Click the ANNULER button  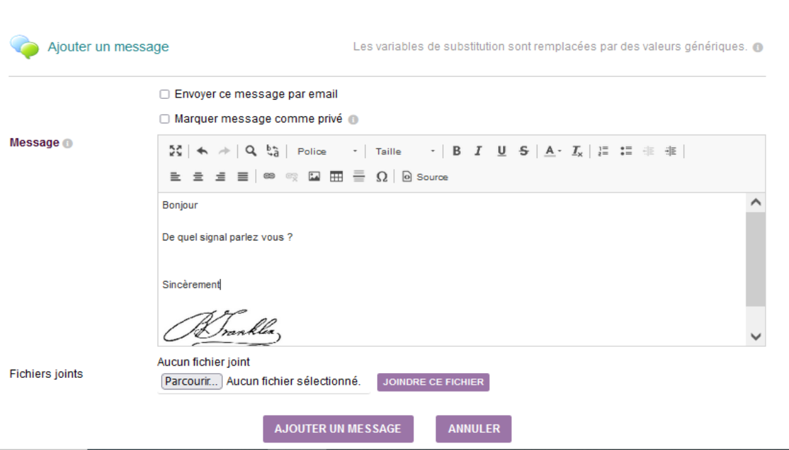point(473,429)
